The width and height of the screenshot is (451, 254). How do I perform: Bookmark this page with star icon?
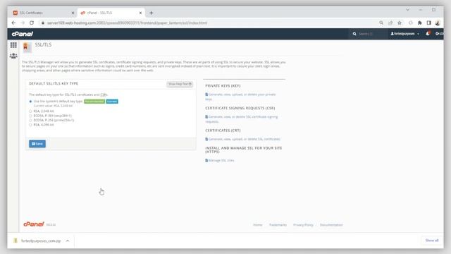(x=400, y=23)
